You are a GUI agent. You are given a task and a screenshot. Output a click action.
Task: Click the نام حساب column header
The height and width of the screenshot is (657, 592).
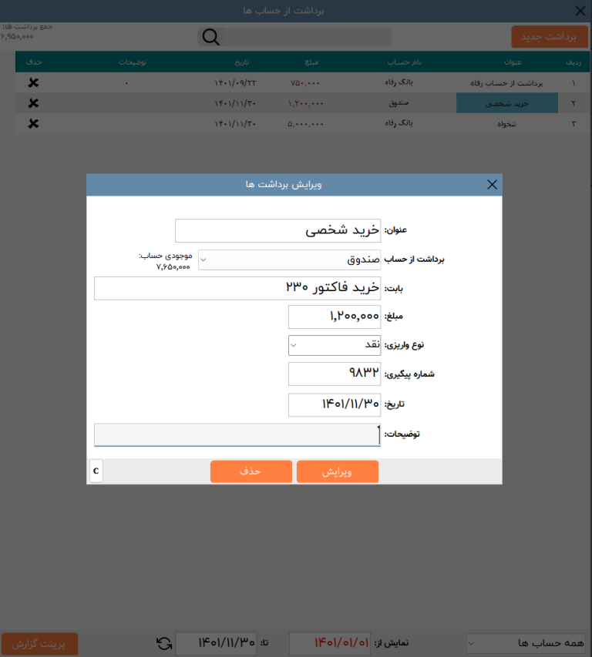click(x=404, y=62)
